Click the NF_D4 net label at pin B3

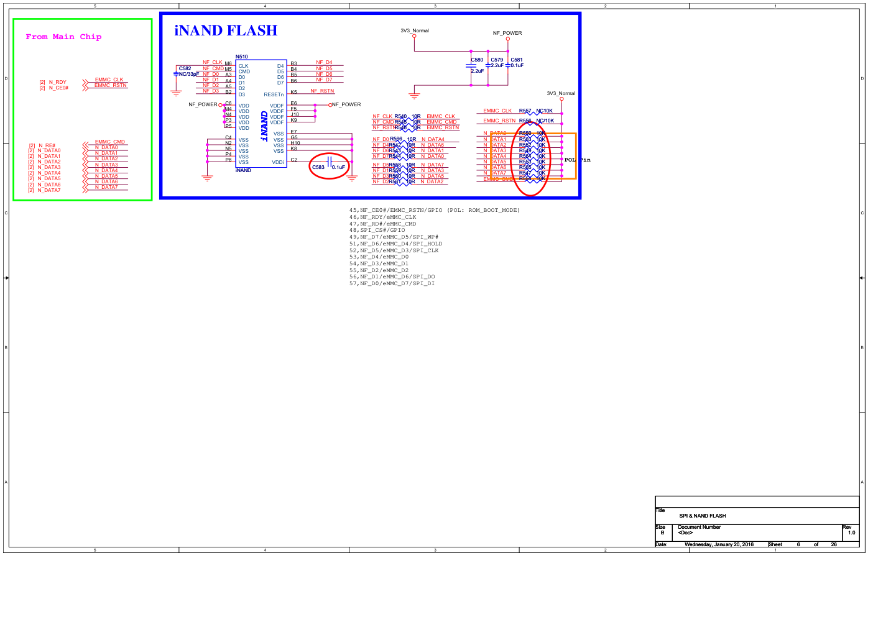[x=324, y=62]
